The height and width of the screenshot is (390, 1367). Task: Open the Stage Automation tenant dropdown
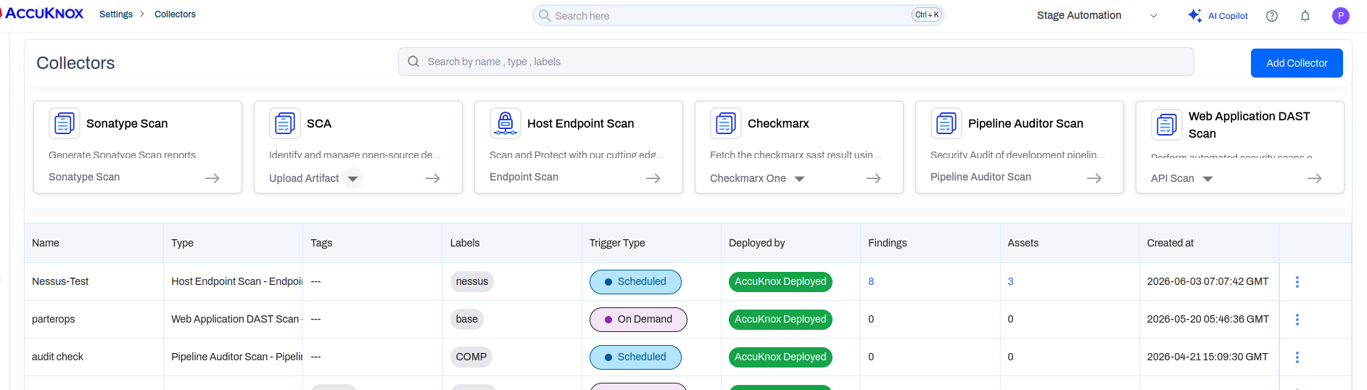click(x=1097, y=15)
